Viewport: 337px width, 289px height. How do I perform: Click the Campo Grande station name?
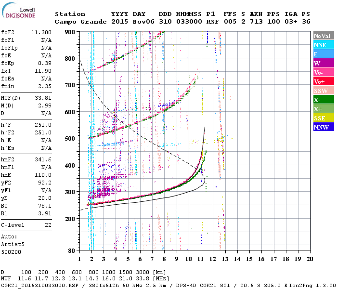coord(80,22)
